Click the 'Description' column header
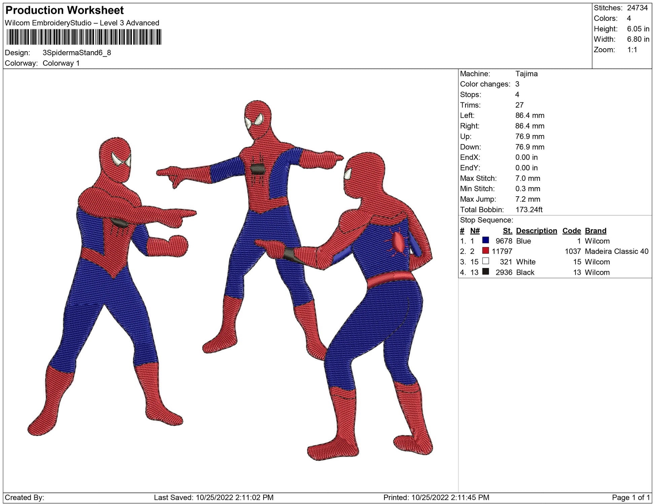This screenshot has height=504, width=655. [x=536, y=231]
